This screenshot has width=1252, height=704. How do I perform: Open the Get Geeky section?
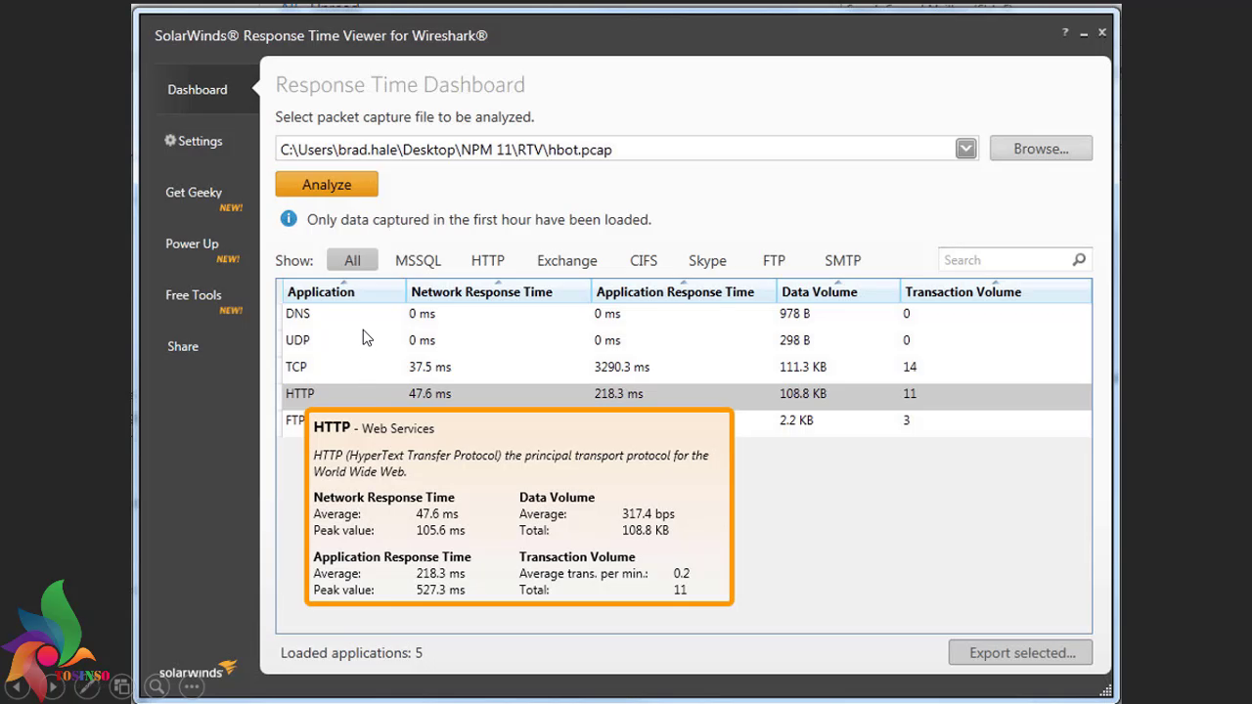tap(194, 193)
